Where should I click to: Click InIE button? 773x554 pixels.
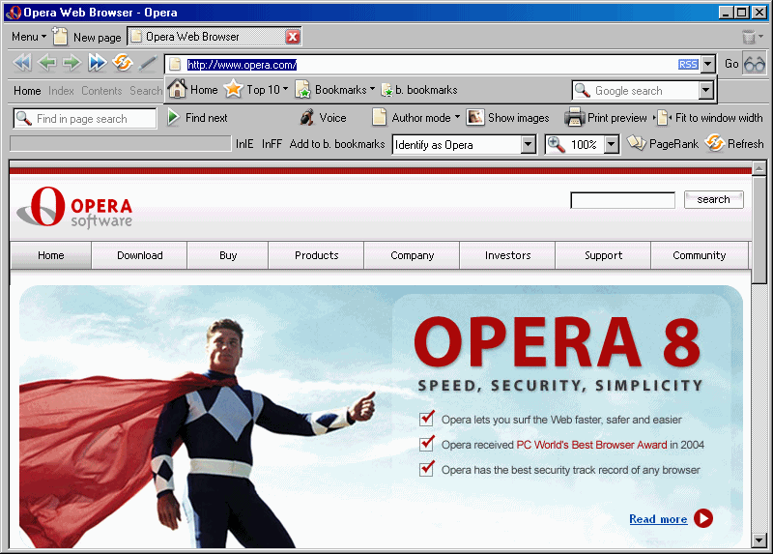point(244,144)
